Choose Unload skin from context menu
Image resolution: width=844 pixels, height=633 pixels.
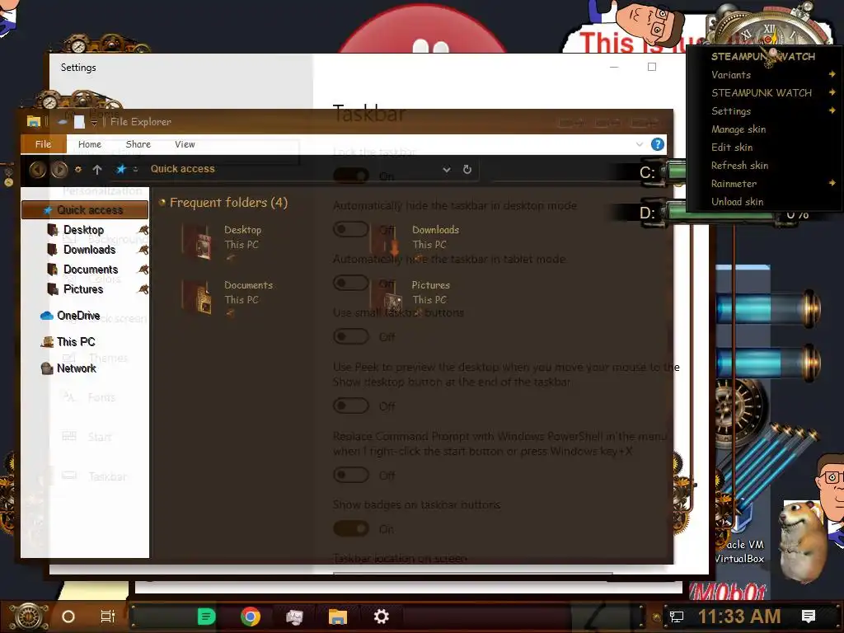738,201
